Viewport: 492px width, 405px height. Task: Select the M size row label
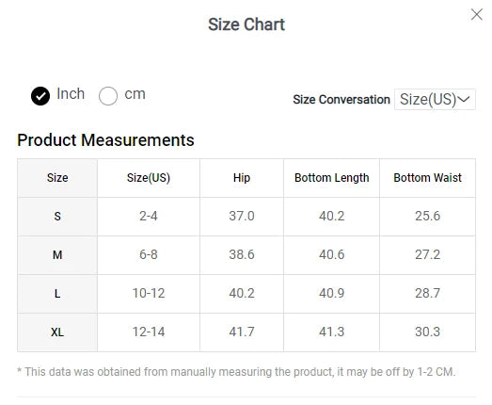57,255
